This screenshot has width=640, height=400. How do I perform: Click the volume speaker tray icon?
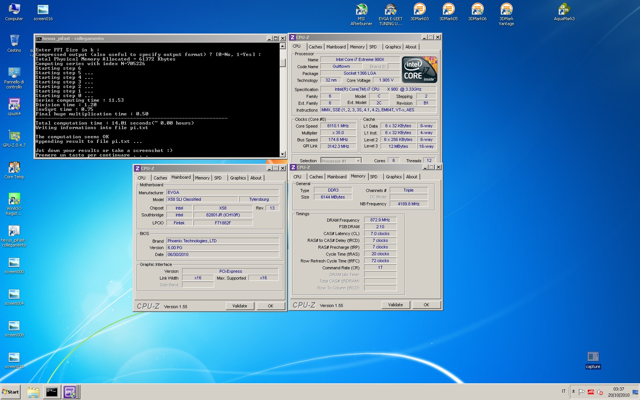600,392
